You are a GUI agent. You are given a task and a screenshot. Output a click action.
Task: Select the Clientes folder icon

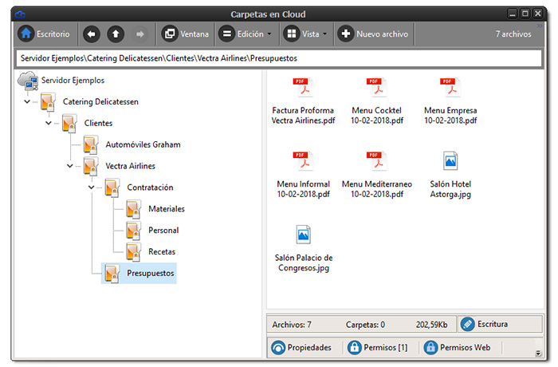69,124
